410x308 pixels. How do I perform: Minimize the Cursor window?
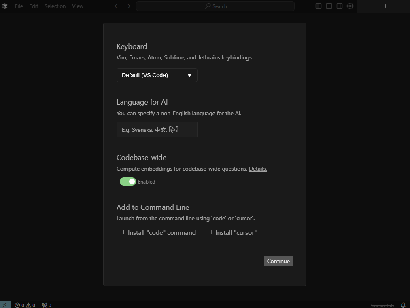click(x=365, y=6)
